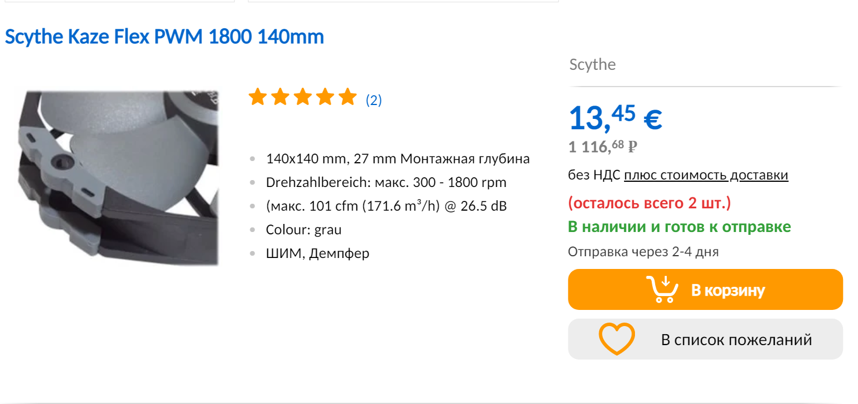This screenshot has width=858, height=404.
Task: Click the shopping cart icon in the orange button
Action: tap(662, 289)
